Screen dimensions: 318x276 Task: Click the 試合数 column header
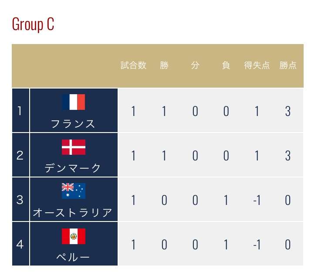[x=133, y=65]
